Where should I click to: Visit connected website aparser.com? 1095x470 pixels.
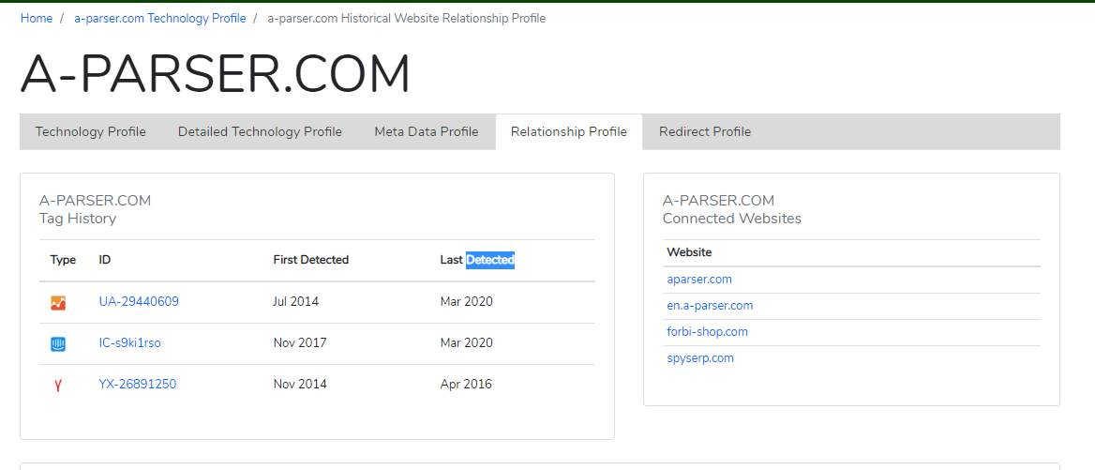point(699,280)
